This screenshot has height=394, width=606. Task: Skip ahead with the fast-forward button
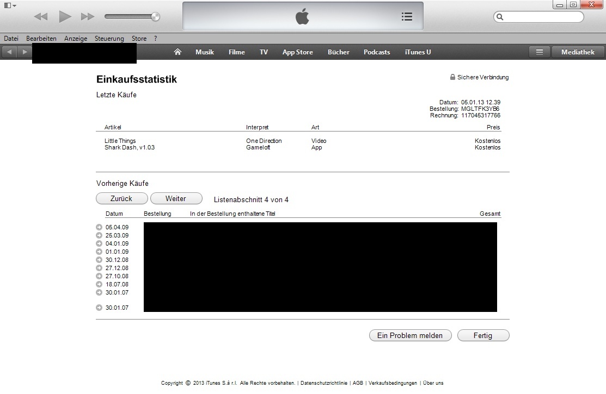pyautogui.click(x=88, y=17)
